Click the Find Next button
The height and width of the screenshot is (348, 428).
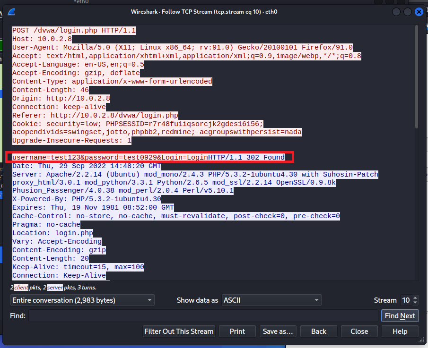(x=400, y=316)
